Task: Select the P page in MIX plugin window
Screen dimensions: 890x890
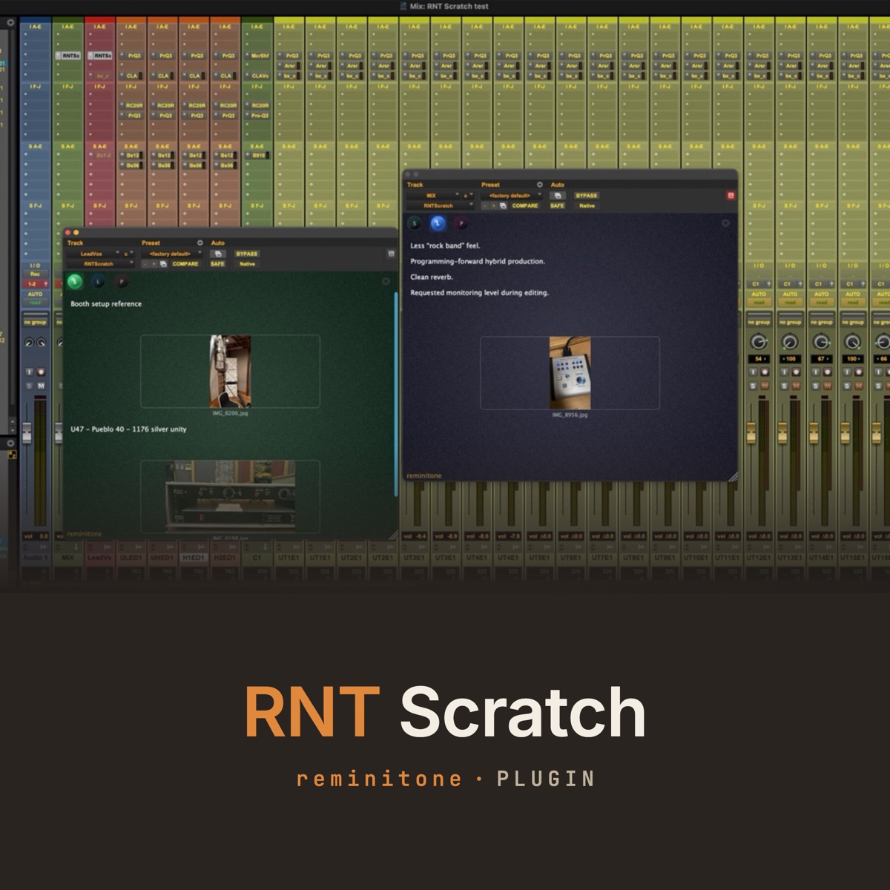Action: (461, 222)
